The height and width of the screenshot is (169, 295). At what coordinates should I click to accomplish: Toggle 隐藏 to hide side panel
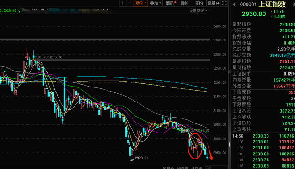point(213,3)
